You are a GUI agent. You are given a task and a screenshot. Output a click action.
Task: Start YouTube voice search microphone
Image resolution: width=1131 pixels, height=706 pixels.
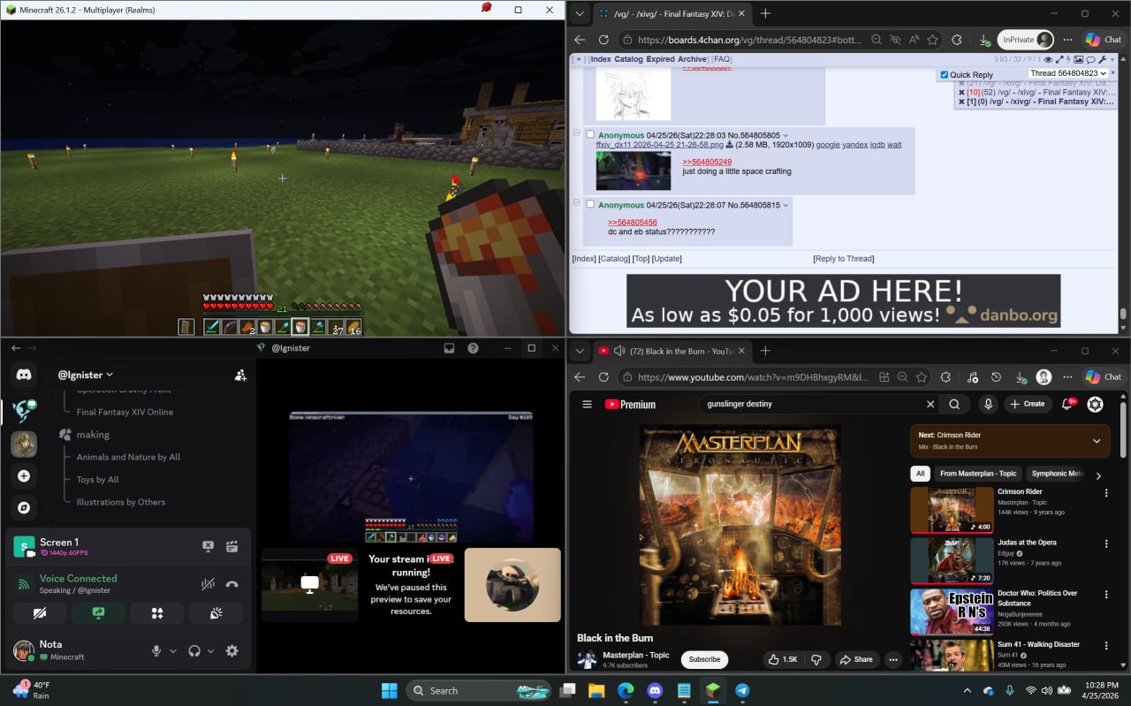[988, 404]
